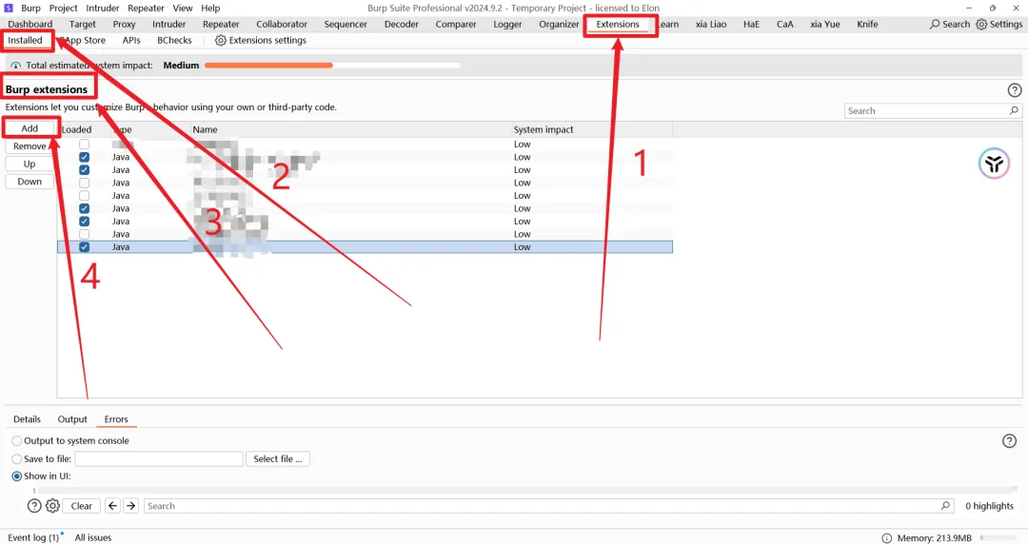Image resolution: width=1028 pixels, height=544 pixels.
Task: Open the xia Liao tab
Action: coord(711,24)
